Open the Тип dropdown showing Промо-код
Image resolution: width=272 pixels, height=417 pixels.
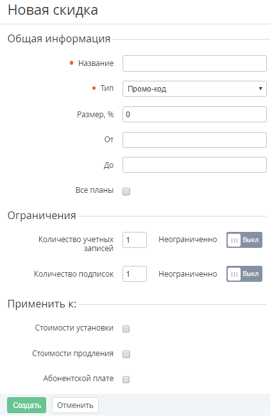(194, 89)
